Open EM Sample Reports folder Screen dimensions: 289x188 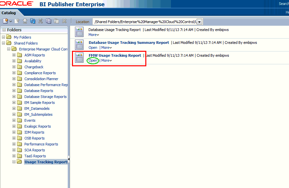point(39,103)
